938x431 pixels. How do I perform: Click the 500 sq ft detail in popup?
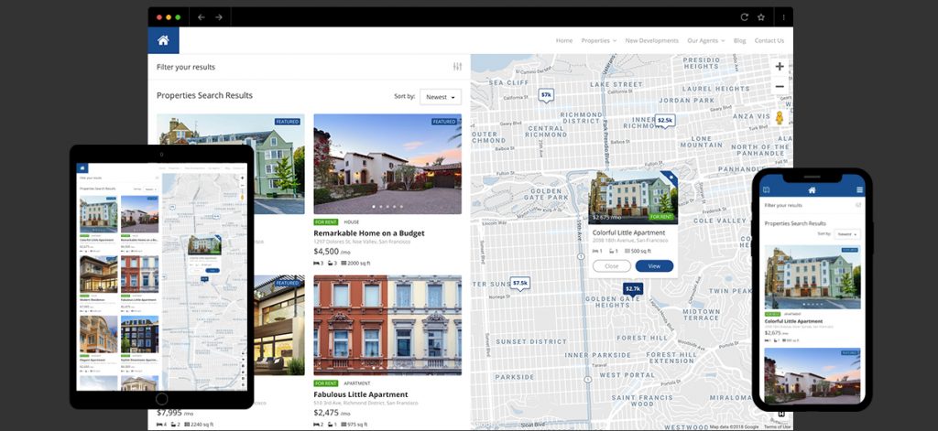coord(638,251)
